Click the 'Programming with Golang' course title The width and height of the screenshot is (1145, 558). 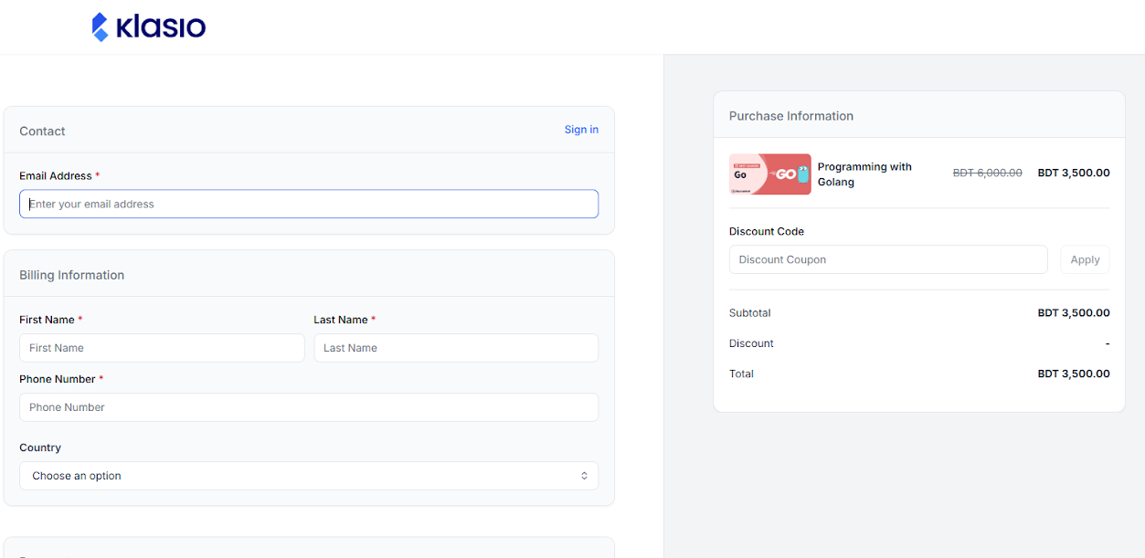click(864, 174)
